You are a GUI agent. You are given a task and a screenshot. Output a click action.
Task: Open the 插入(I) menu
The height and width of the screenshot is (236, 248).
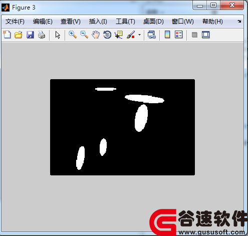[98, 22]
